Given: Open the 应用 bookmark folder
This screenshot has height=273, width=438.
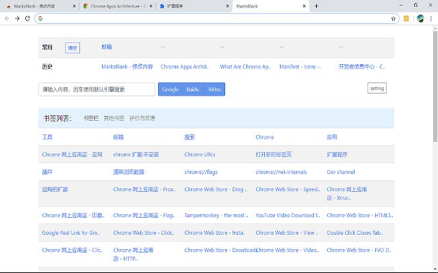Looking at the screenshot, I should 332,137.
